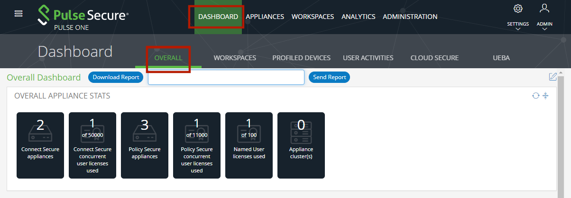Click the Admin user profile icon
Image resolution: width=571 pixels, height=198 pixels.
544,8
